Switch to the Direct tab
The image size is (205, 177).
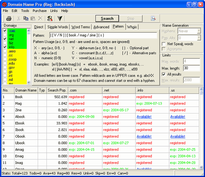click(38, 27)
